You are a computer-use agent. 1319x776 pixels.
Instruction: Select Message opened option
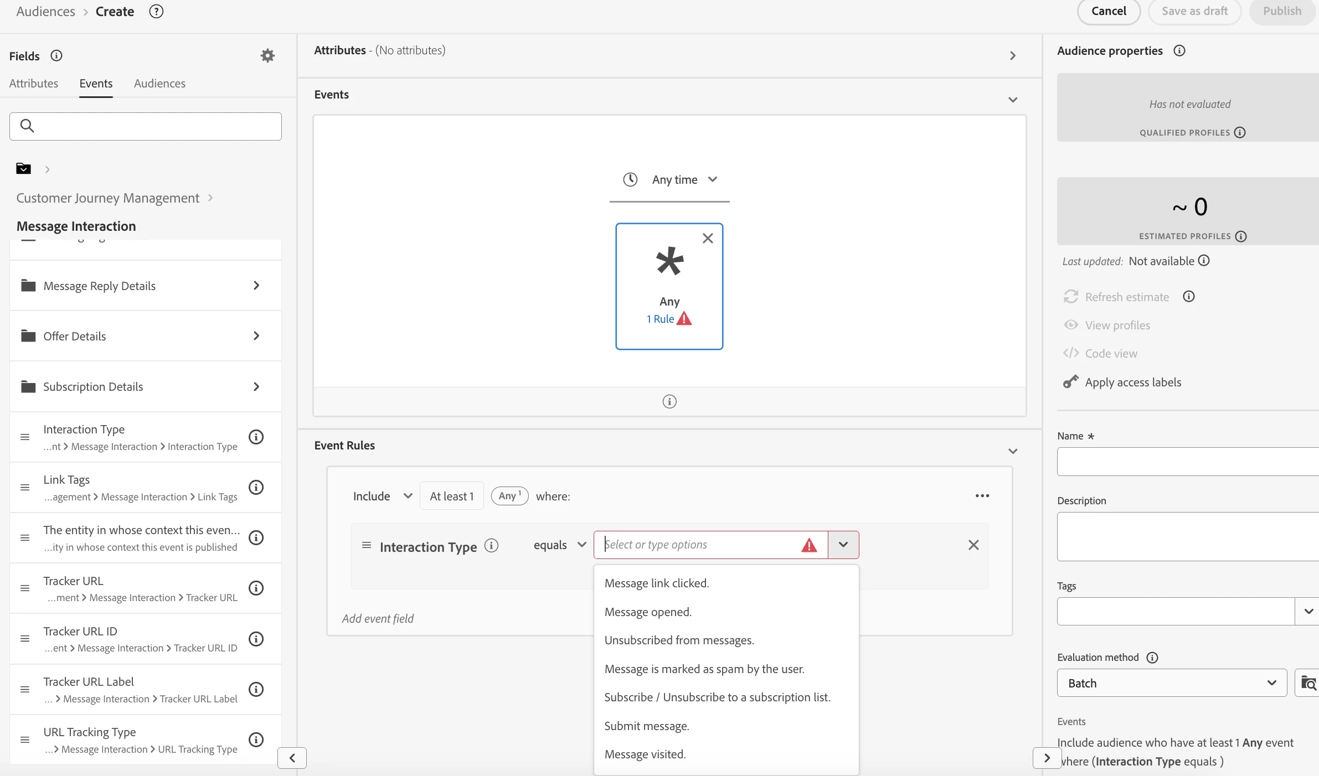coord(648,612)
